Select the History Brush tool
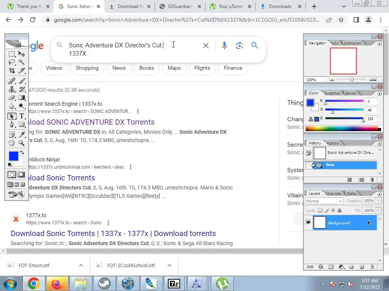 [22, 89]
